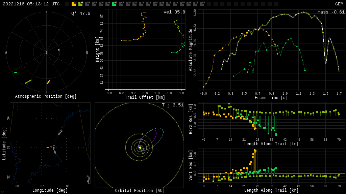This screenshot has height=194, width=346.
Task: Click the timestamp 20221216 05:13:12 UTC
Action: point(31,4)
